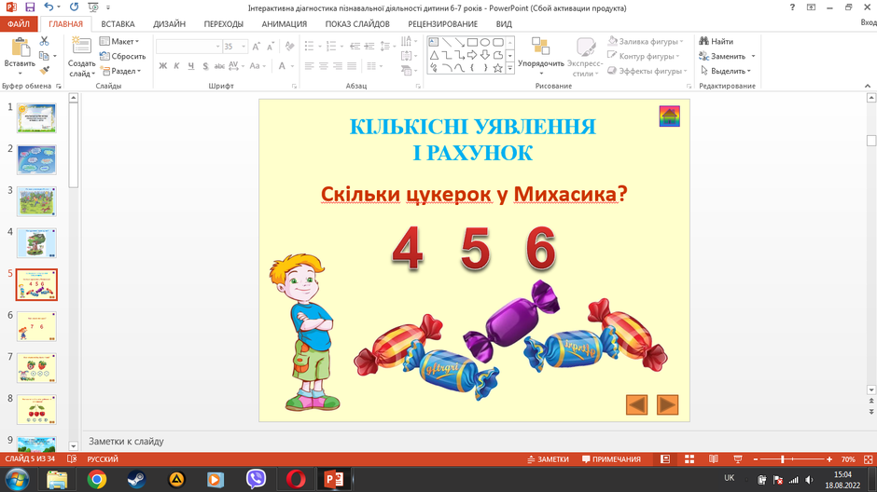
Task: Center text in paragraph group
Action: (324, 66)
